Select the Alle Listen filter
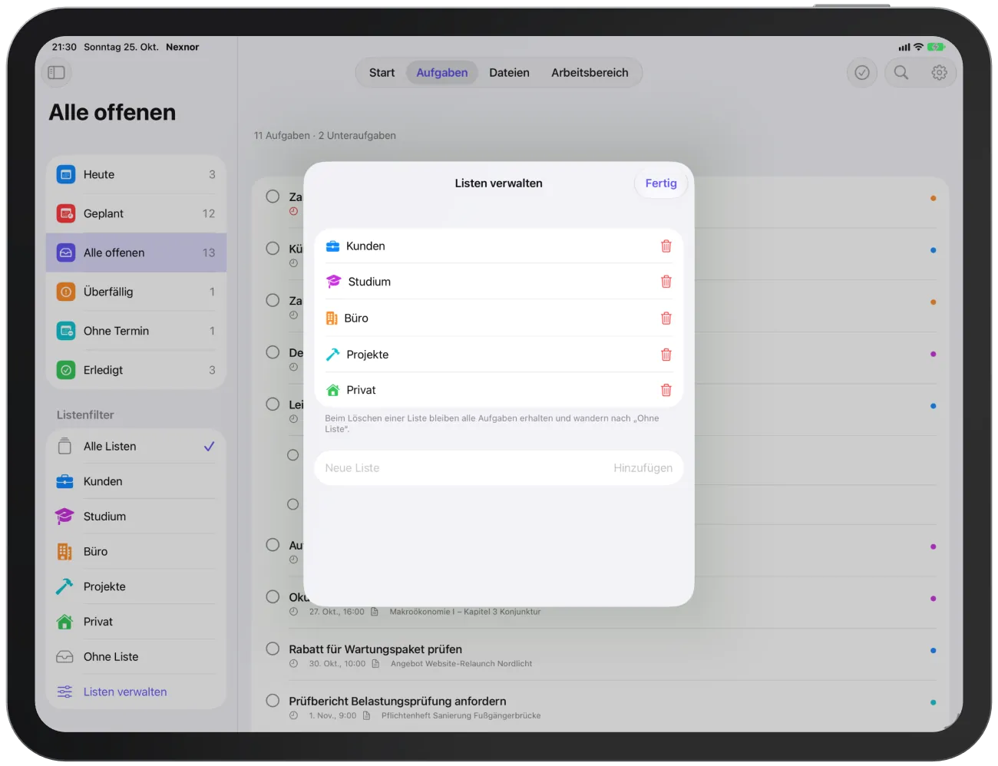 (x=136, y=447)
